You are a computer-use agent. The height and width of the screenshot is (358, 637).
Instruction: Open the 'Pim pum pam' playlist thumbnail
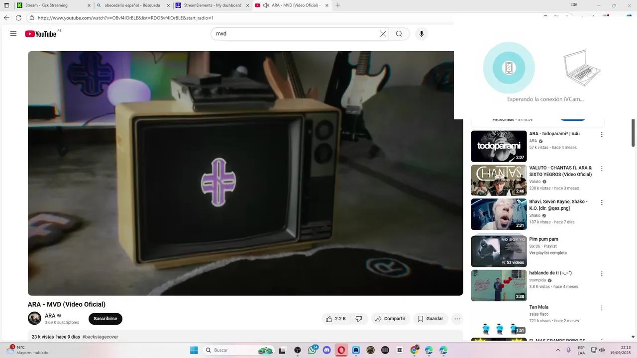click(x=499, y=251)
